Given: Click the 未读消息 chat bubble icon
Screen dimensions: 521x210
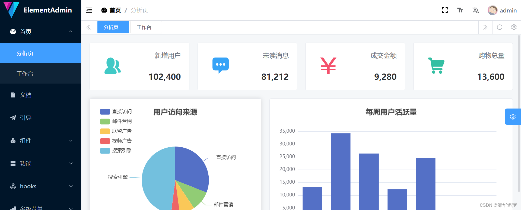Looking at the screenshot, I should (x=221, y=65).
